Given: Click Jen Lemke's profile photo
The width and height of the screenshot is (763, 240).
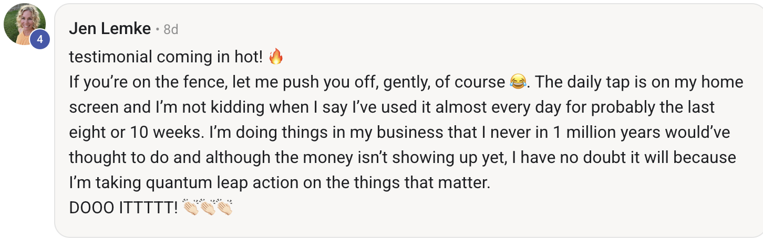Looking at the screenshot, I should pos(24,24).
